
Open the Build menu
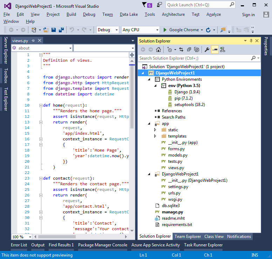pyautogui.click(x=71, y=14)
